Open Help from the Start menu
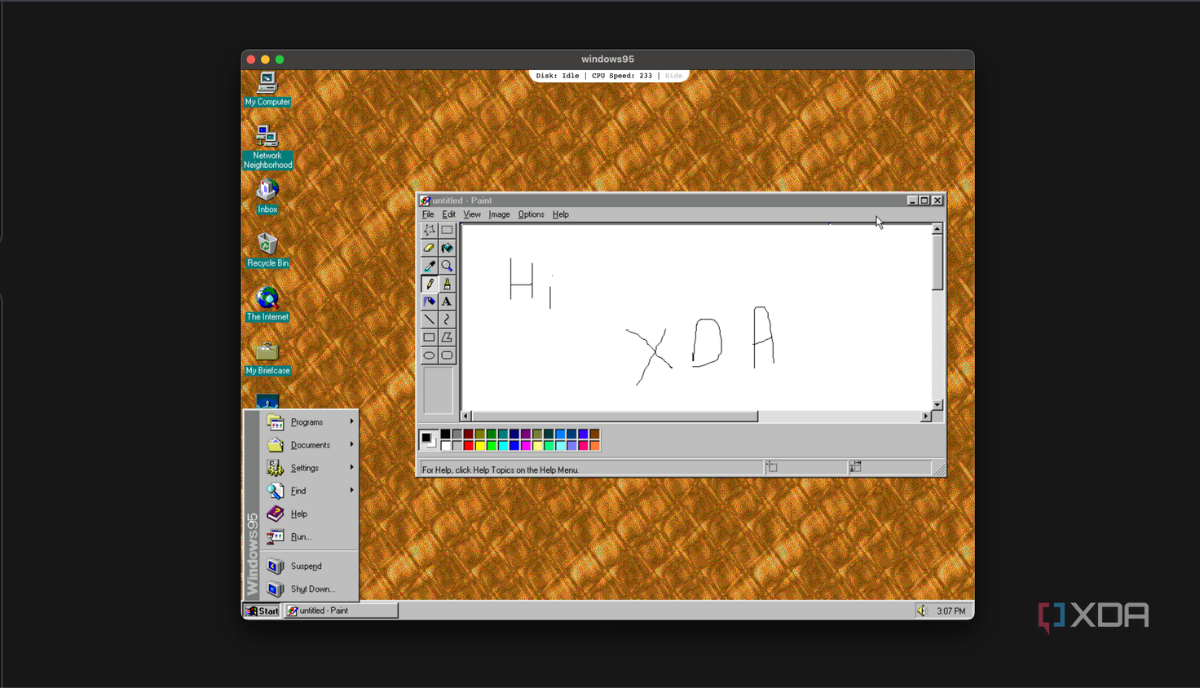 coord(310,514)
